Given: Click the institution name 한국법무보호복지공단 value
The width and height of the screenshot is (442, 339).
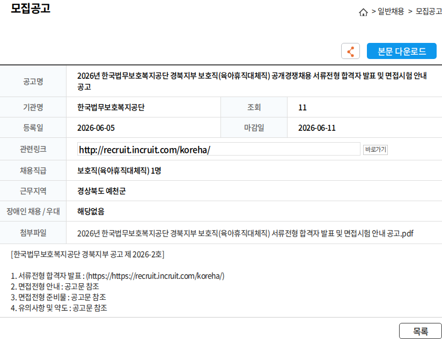Looking at the screenshot, I should tap(111, 107).
